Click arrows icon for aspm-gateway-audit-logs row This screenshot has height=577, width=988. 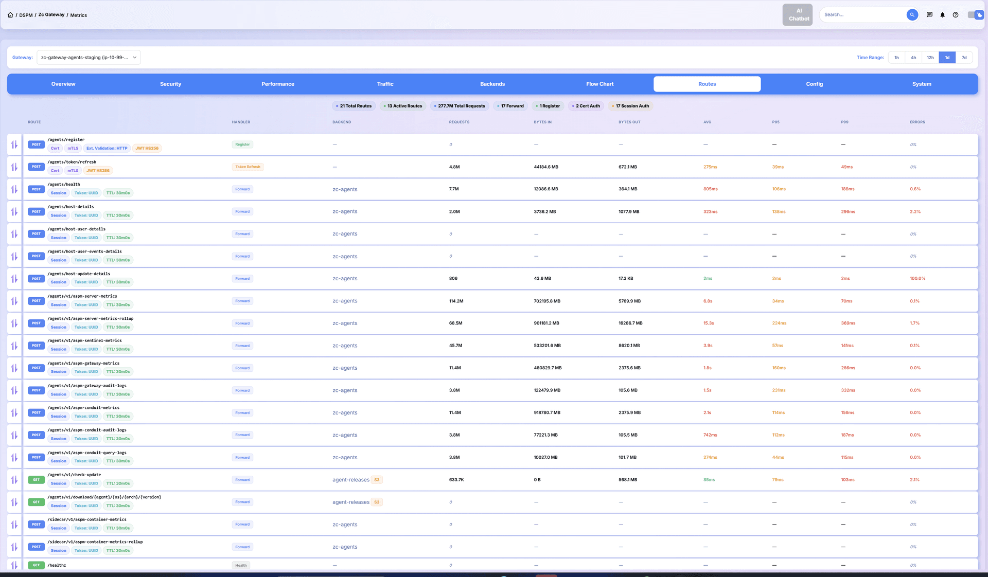[x=14, y=390]
